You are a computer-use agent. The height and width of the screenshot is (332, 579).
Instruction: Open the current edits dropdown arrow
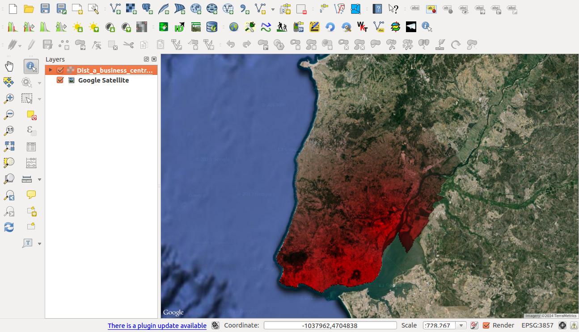point(20,45)
